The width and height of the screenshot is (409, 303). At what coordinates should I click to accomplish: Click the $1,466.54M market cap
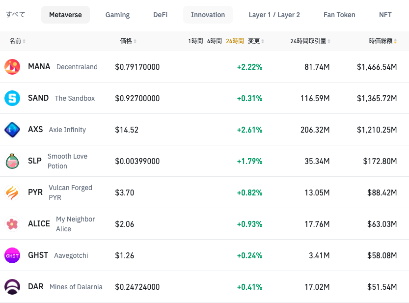(x=377, y=67)
